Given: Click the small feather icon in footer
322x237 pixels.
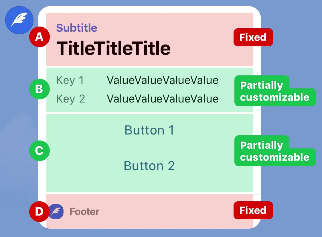Looking at the screenshot, I should [x=56, y=212].
